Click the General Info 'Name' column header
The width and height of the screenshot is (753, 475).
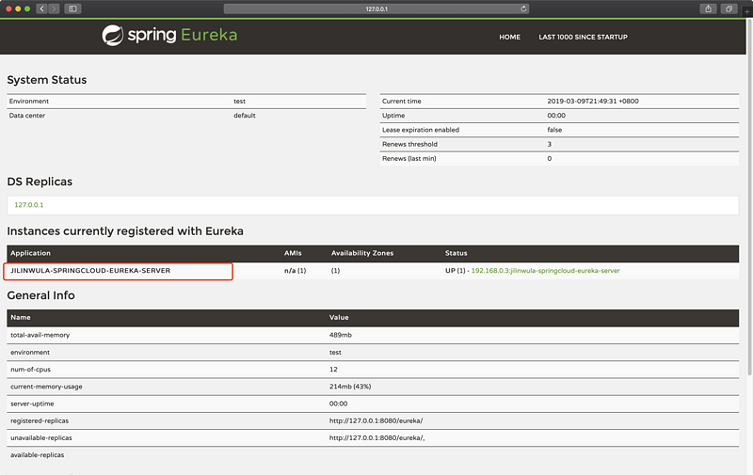click(x=21, y=317)
